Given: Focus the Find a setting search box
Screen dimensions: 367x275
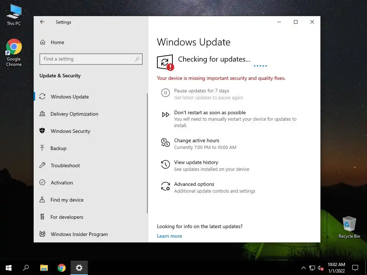Looking at the screenshot, I should pyautogui.click(x=91, y=59).
